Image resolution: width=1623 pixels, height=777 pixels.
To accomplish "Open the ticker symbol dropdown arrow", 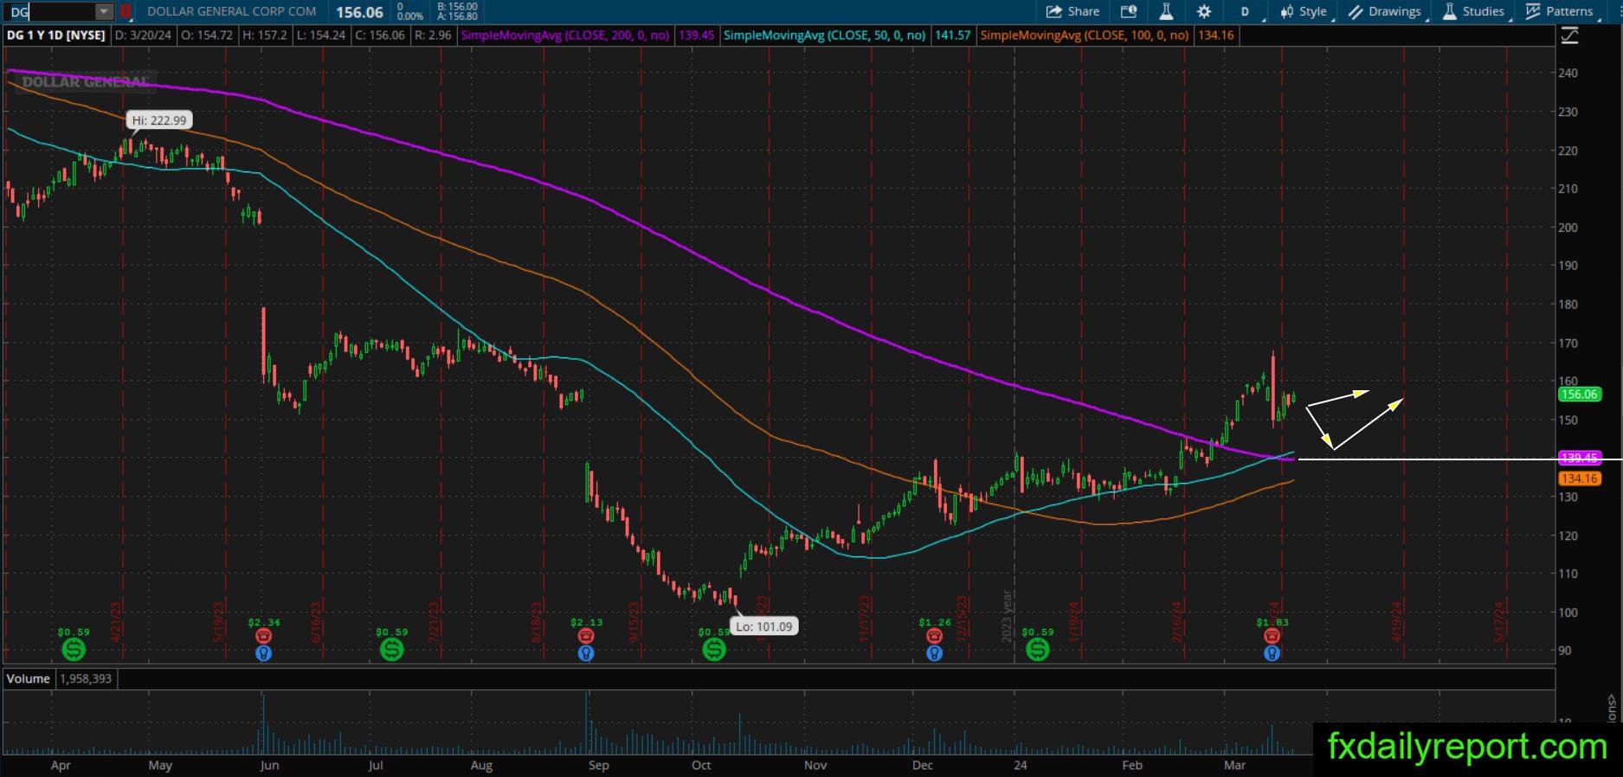I will click(x=104, y=11).
